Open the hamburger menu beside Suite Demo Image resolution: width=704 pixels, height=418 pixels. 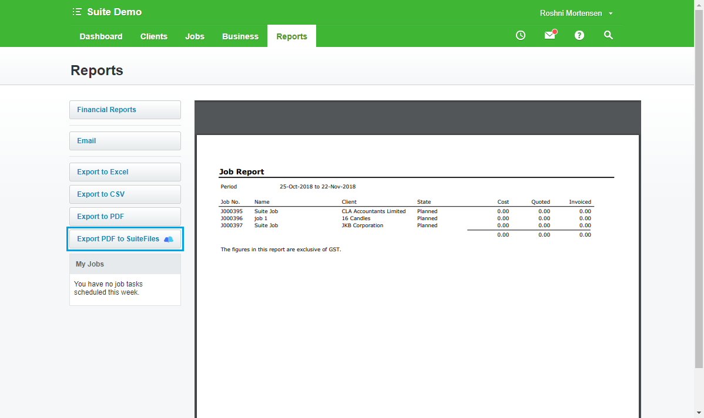point(76,11)
